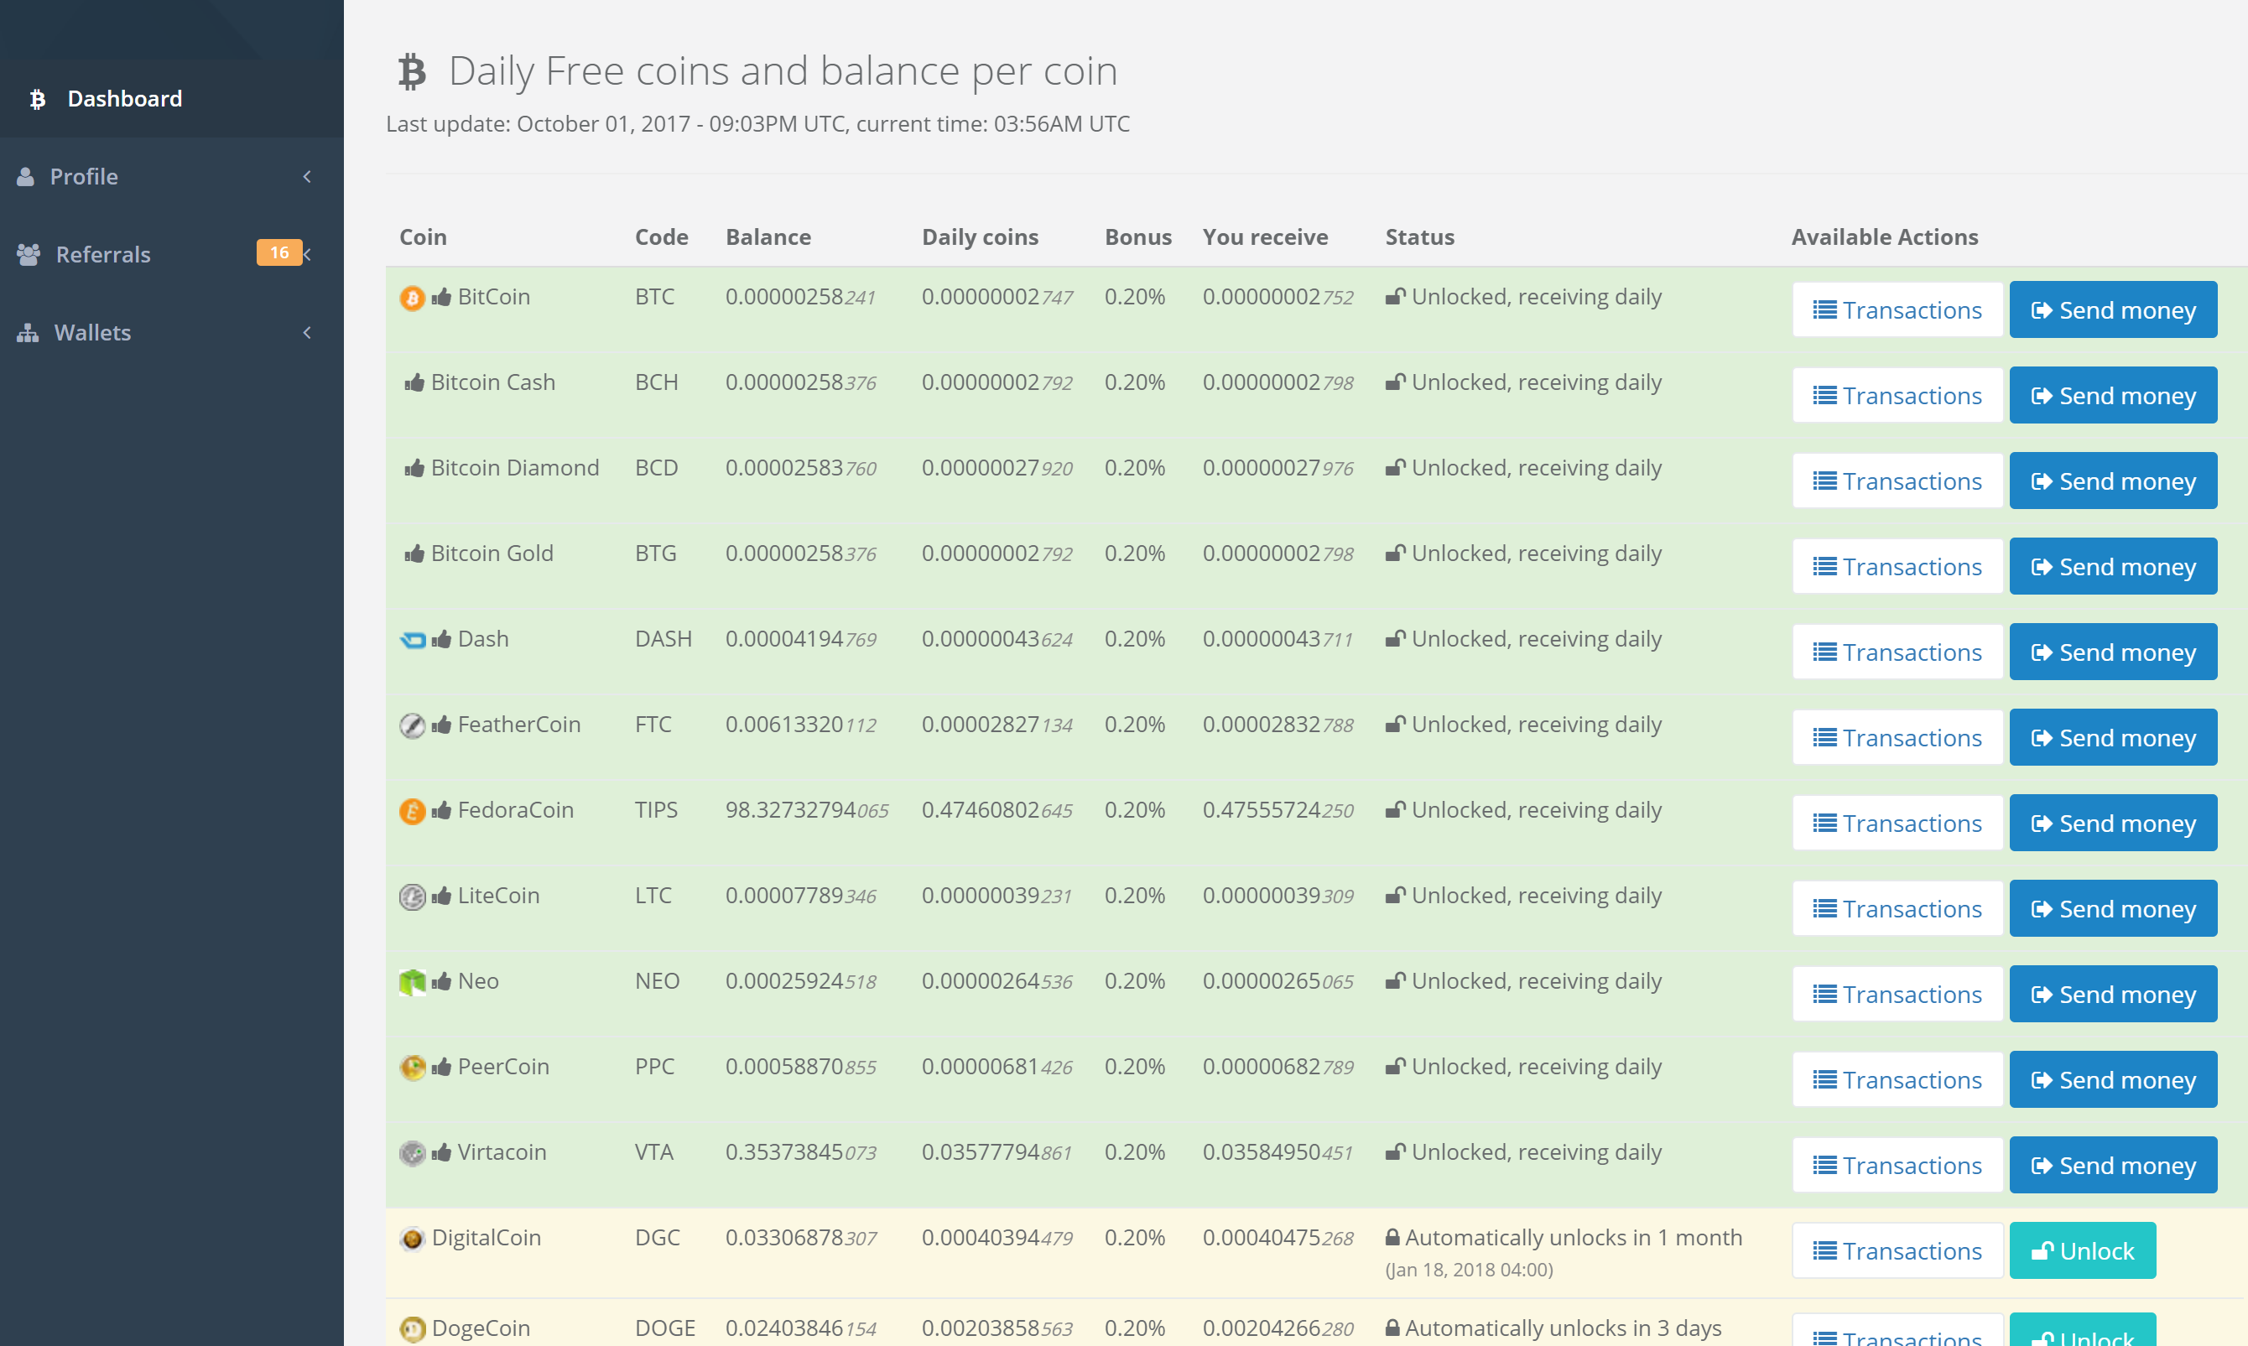Click the orange BitCoin logo icon
Screen dimensions: 2248x1346
(x=412, y=298)
